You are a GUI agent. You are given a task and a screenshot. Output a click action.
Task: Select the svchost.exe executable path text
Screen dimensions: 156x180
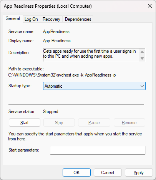pyautogui.click(x=62, y=75)
